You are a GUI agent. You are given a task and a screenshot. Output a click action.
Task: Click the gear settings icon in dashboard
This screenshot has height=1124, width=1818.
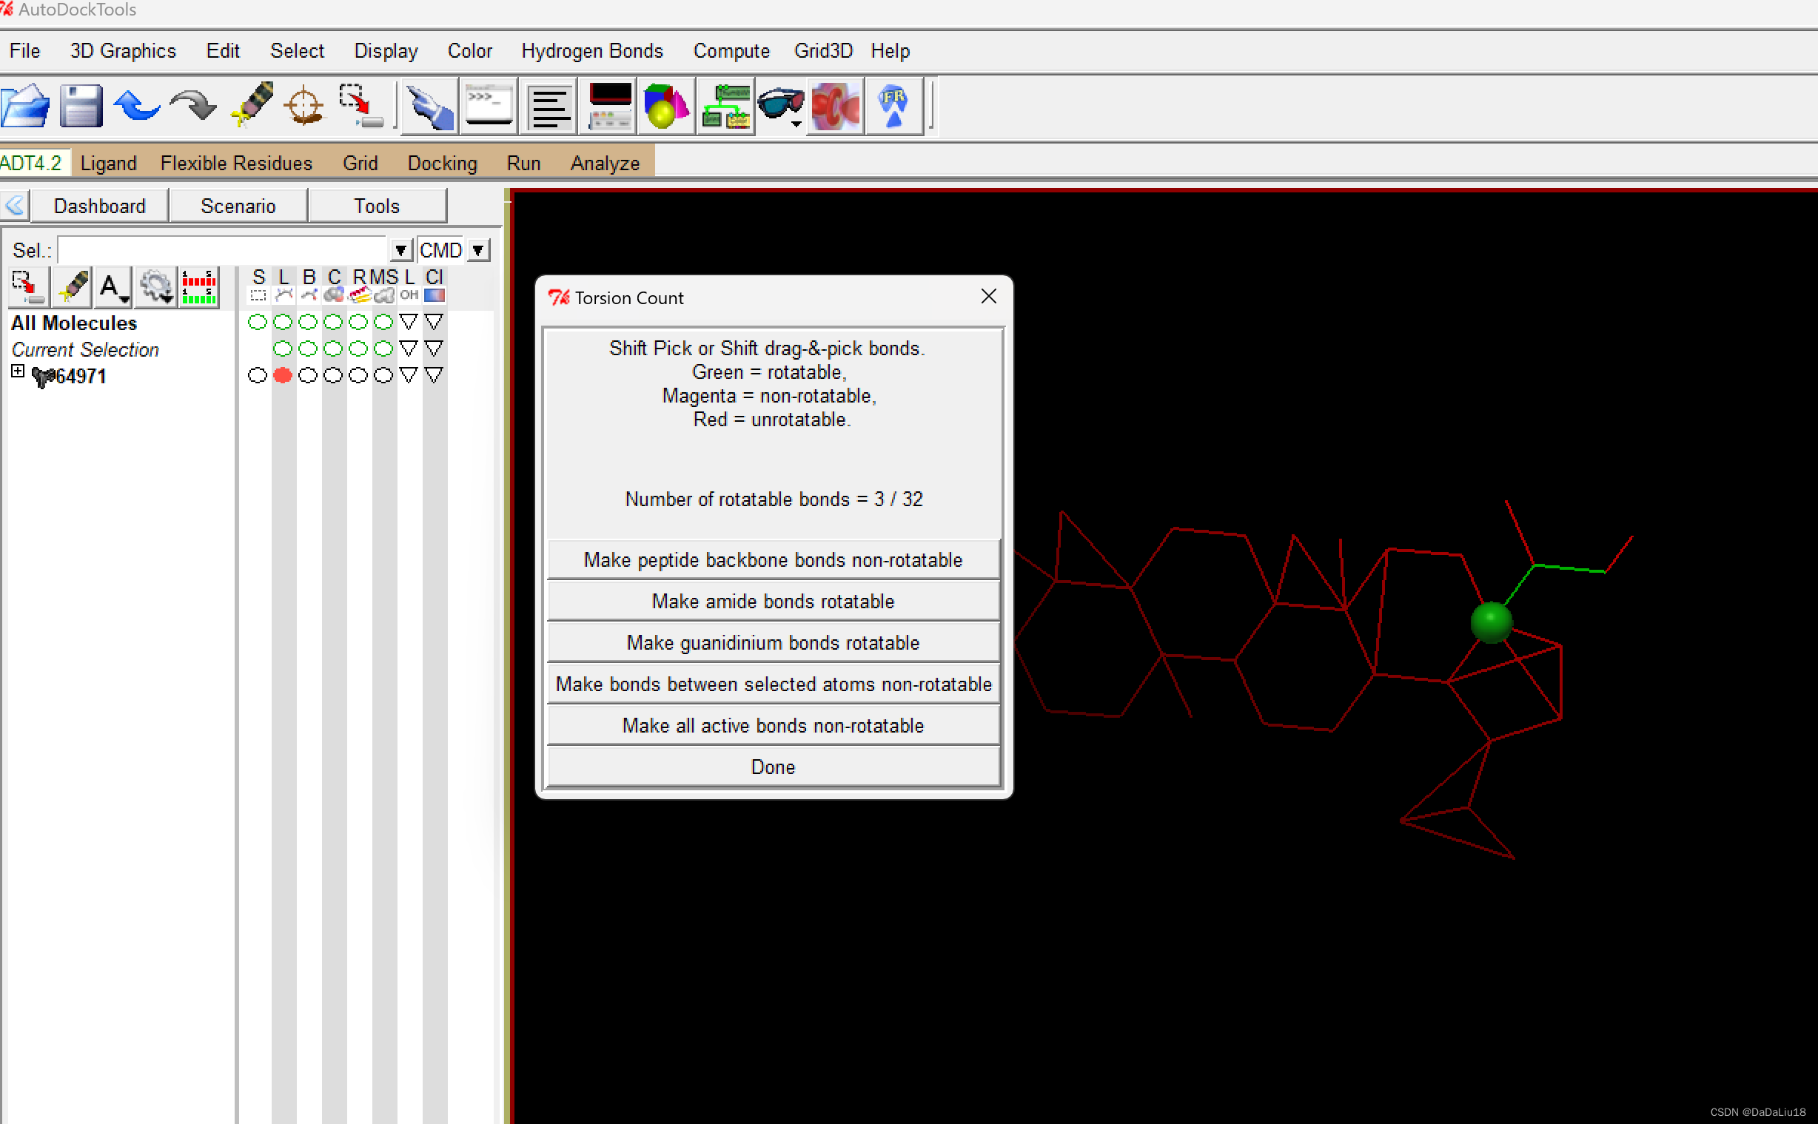[x=155, y=287]
